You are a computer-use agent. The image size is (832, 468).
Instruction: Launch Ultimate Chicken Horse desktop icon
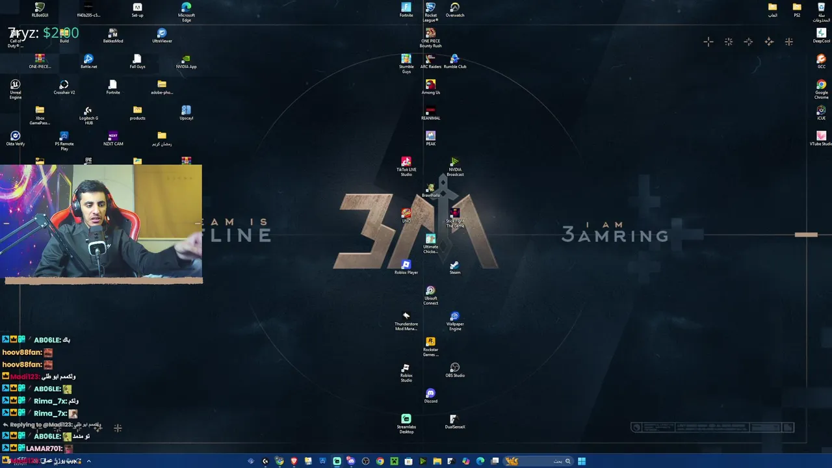tap(430, 244)
